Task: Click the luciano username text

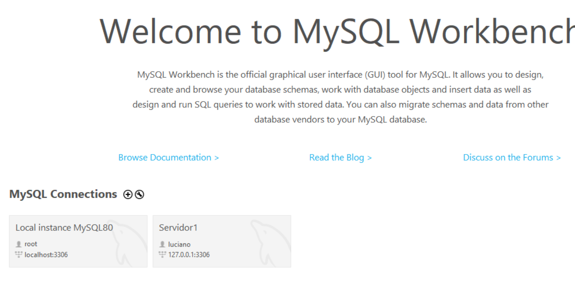Action: coord(179,244)
